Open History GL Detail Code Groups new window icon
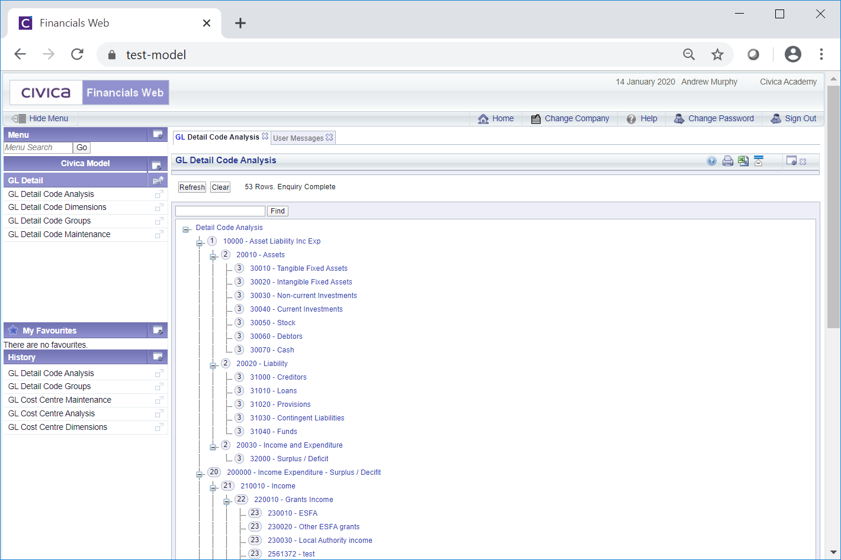The height and width of the screenshot is (560, 841). point(159,387)
